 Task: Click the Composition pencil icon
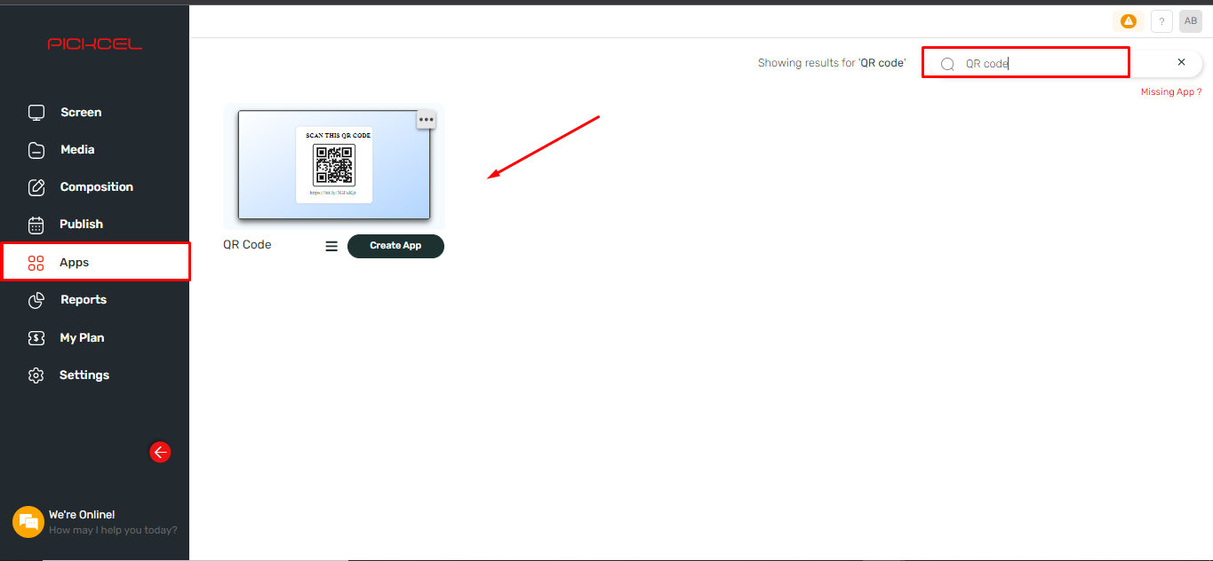36,187
